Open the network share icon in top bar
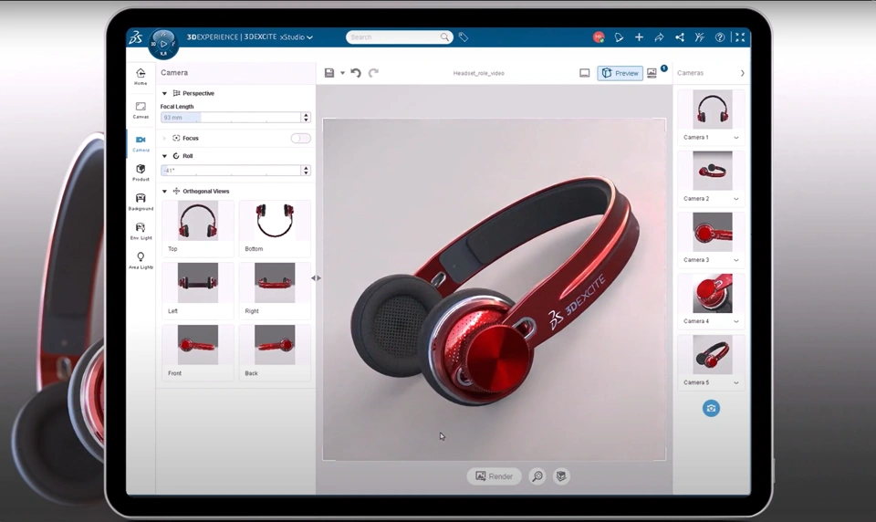 click(679, 37)
